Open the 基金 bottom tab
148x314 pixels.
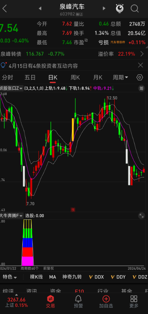(127, 291)
